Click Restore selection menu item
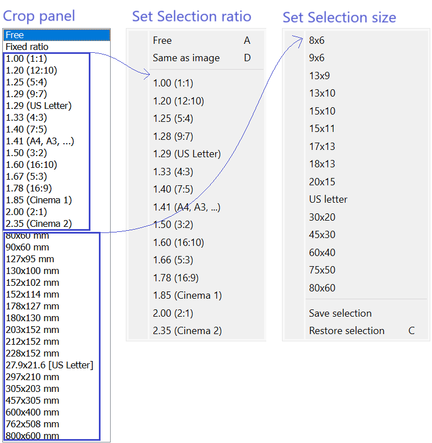 [x=347, y=331]
